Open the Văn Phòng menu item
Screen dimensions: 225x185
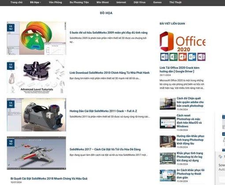point(55,2)
